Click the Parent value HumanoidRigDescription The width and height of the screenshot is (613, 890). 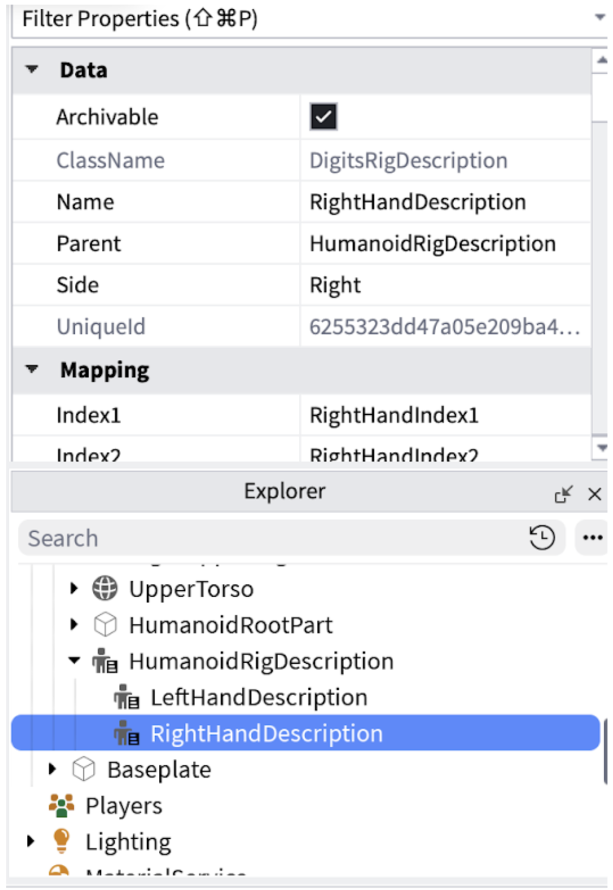point(433,244)
